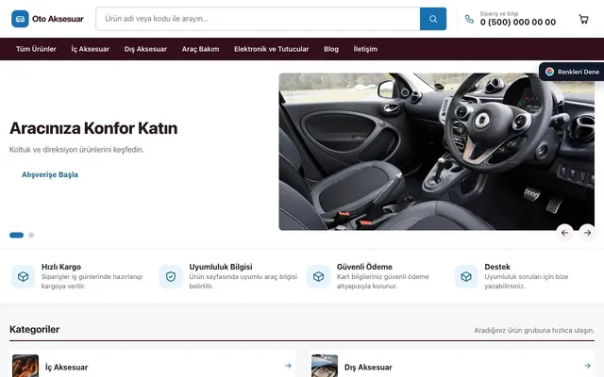Click the Güvenli Ödeme title text
Image resolution: width=604 pixels, height=377 pixels.
364,267
